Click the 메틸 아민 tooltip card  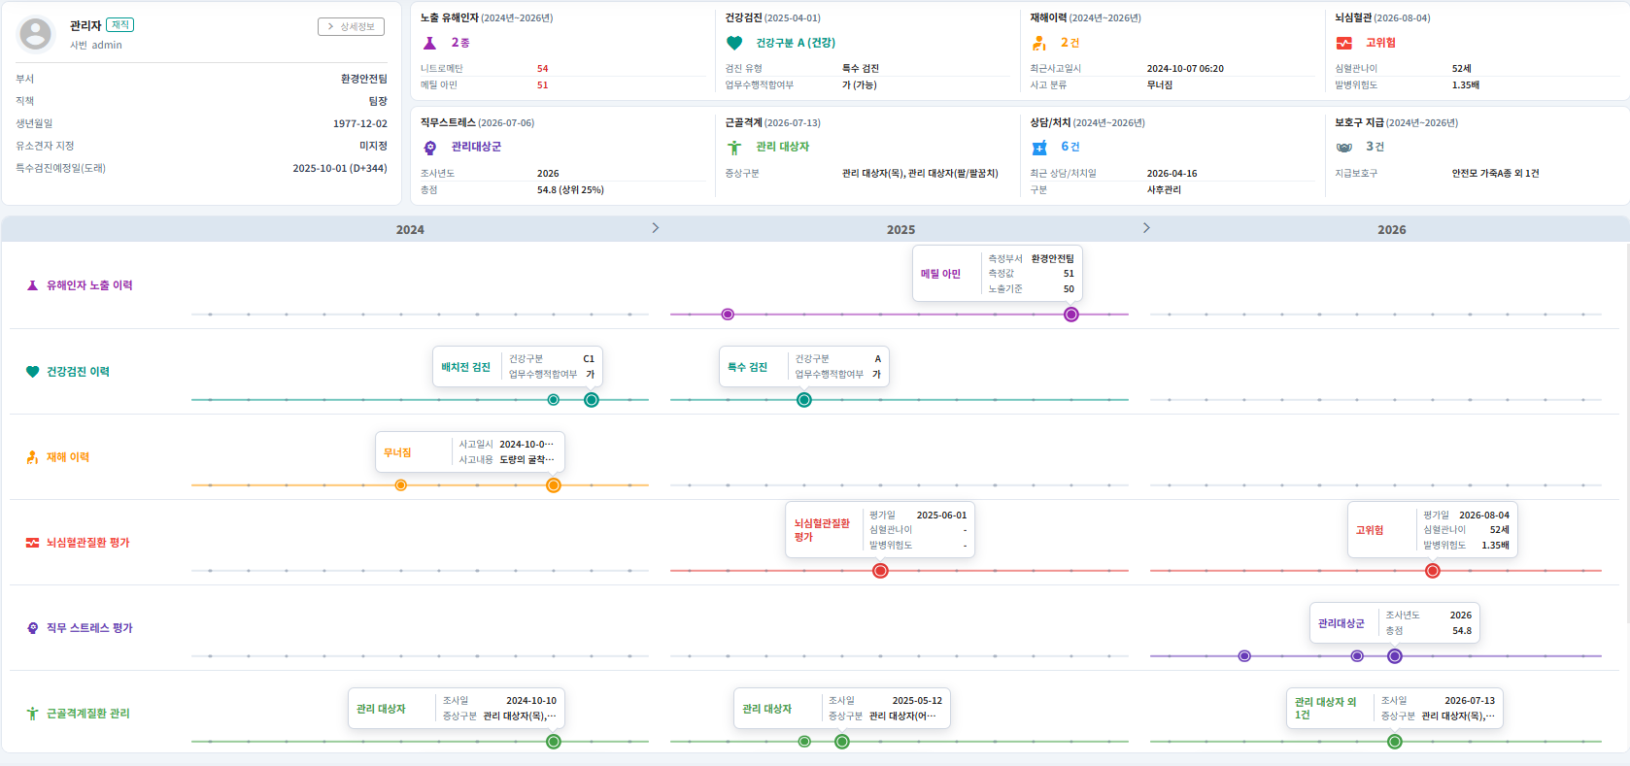point(998,274)
